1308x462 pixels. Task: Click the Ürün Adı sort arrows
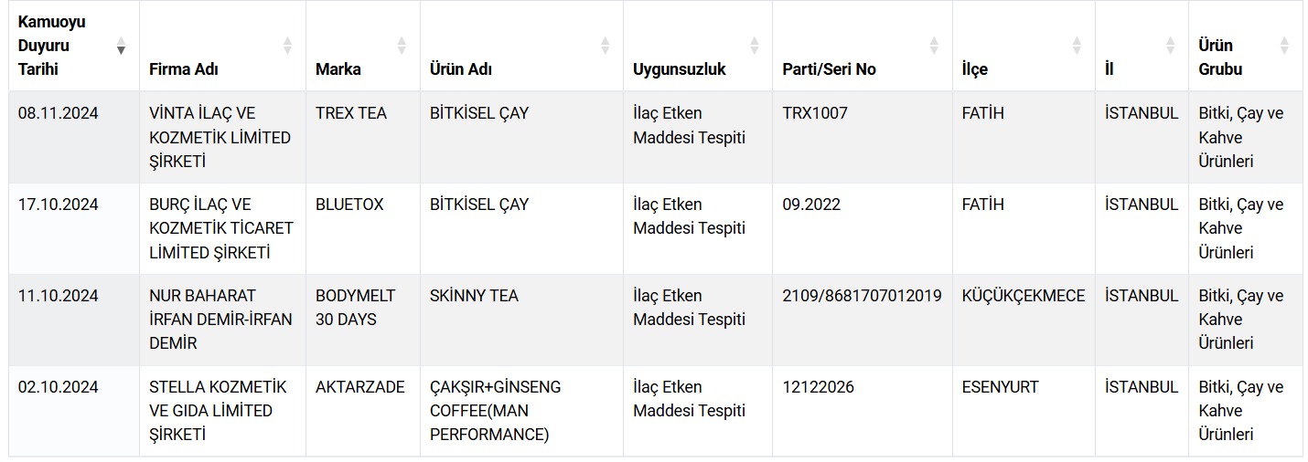605,46
